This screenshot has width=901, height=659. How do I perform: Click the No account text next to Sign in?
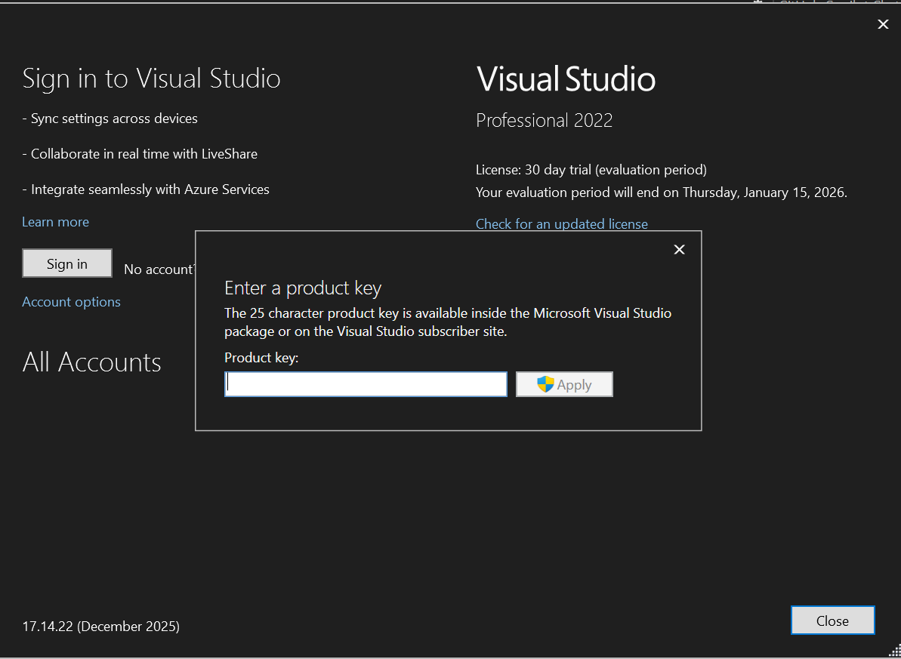point(159,269)
